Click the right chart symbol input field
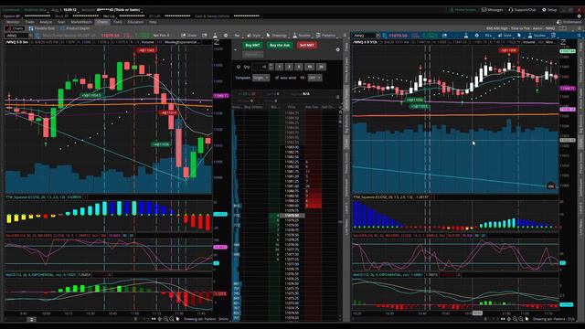 [365, 36]
